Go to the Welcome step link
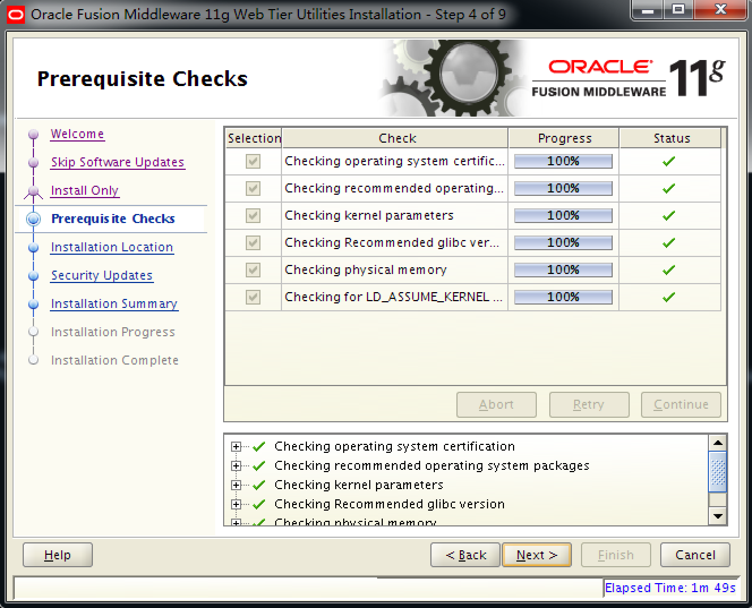The image size is (752, 608). [x=78, y=134]
